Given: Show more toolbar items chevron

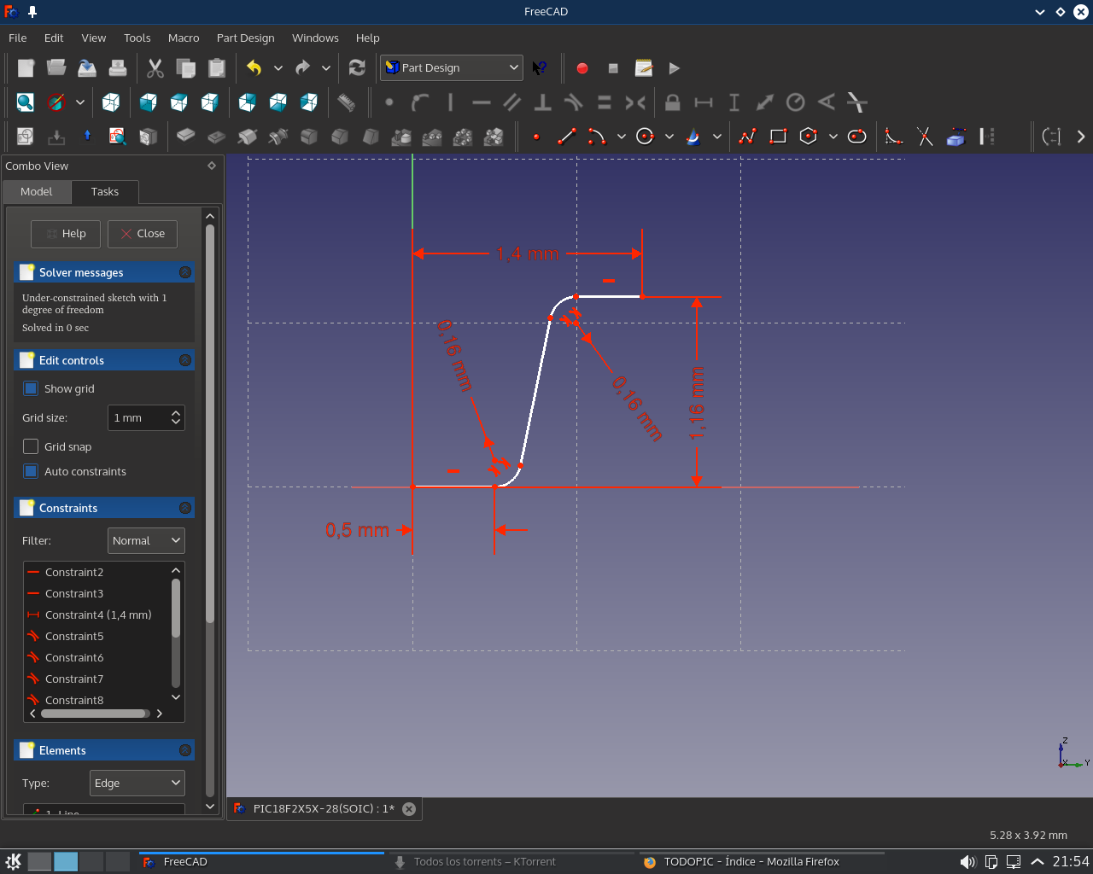Looking at the screenshot, I should 1081,137.
